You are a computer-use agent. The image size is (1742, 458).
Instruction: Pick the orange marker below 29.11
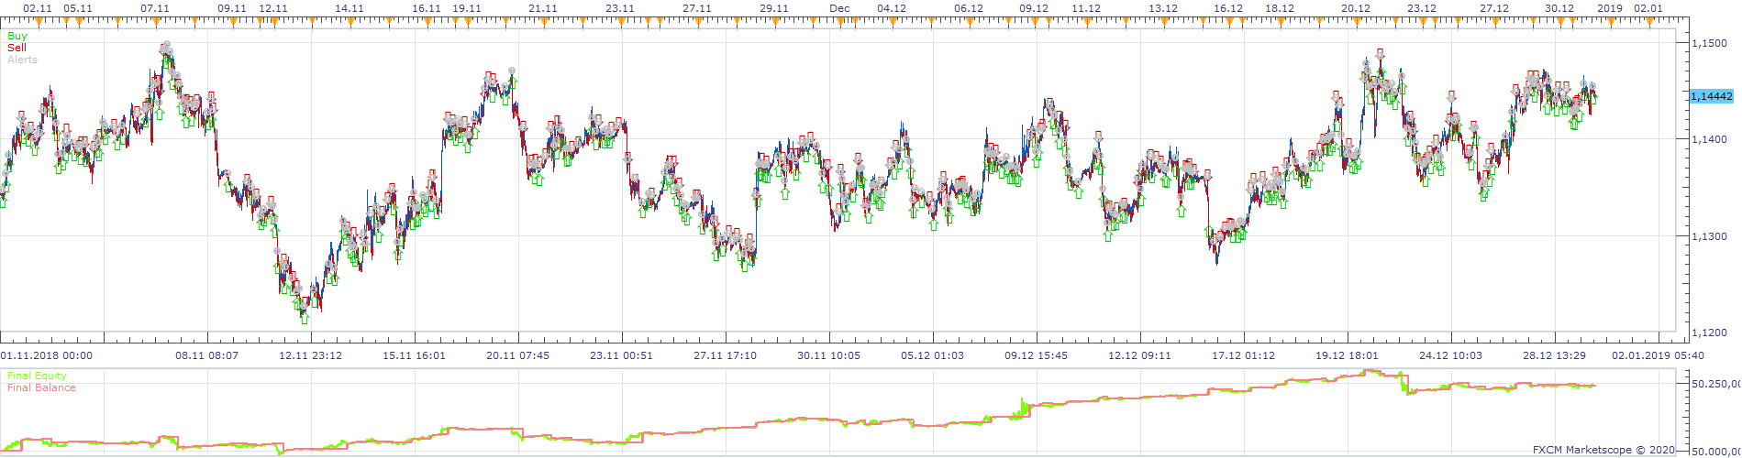pyautogui.click(x=774, y=21)
